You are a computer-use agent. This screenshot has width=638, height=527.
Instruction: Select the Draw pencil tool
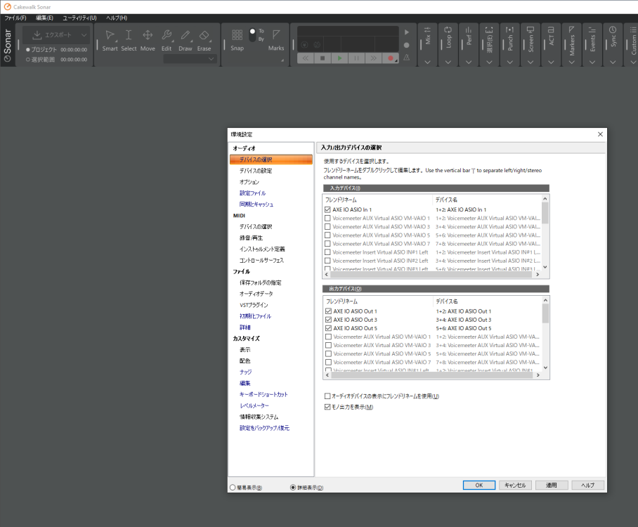[185, 40]
